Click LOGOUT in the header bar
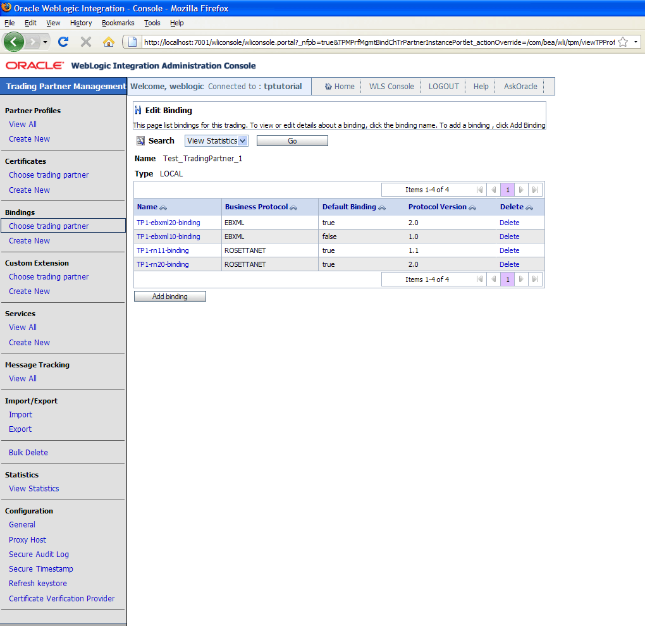 pyautogui.click(x=443, y=87)
